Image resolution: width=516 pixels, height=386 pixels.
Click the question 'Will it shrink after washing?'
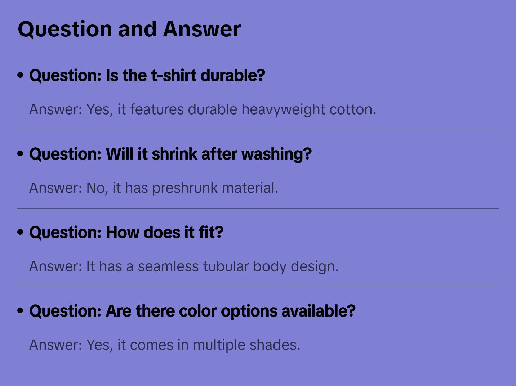(x=170, y=154)
